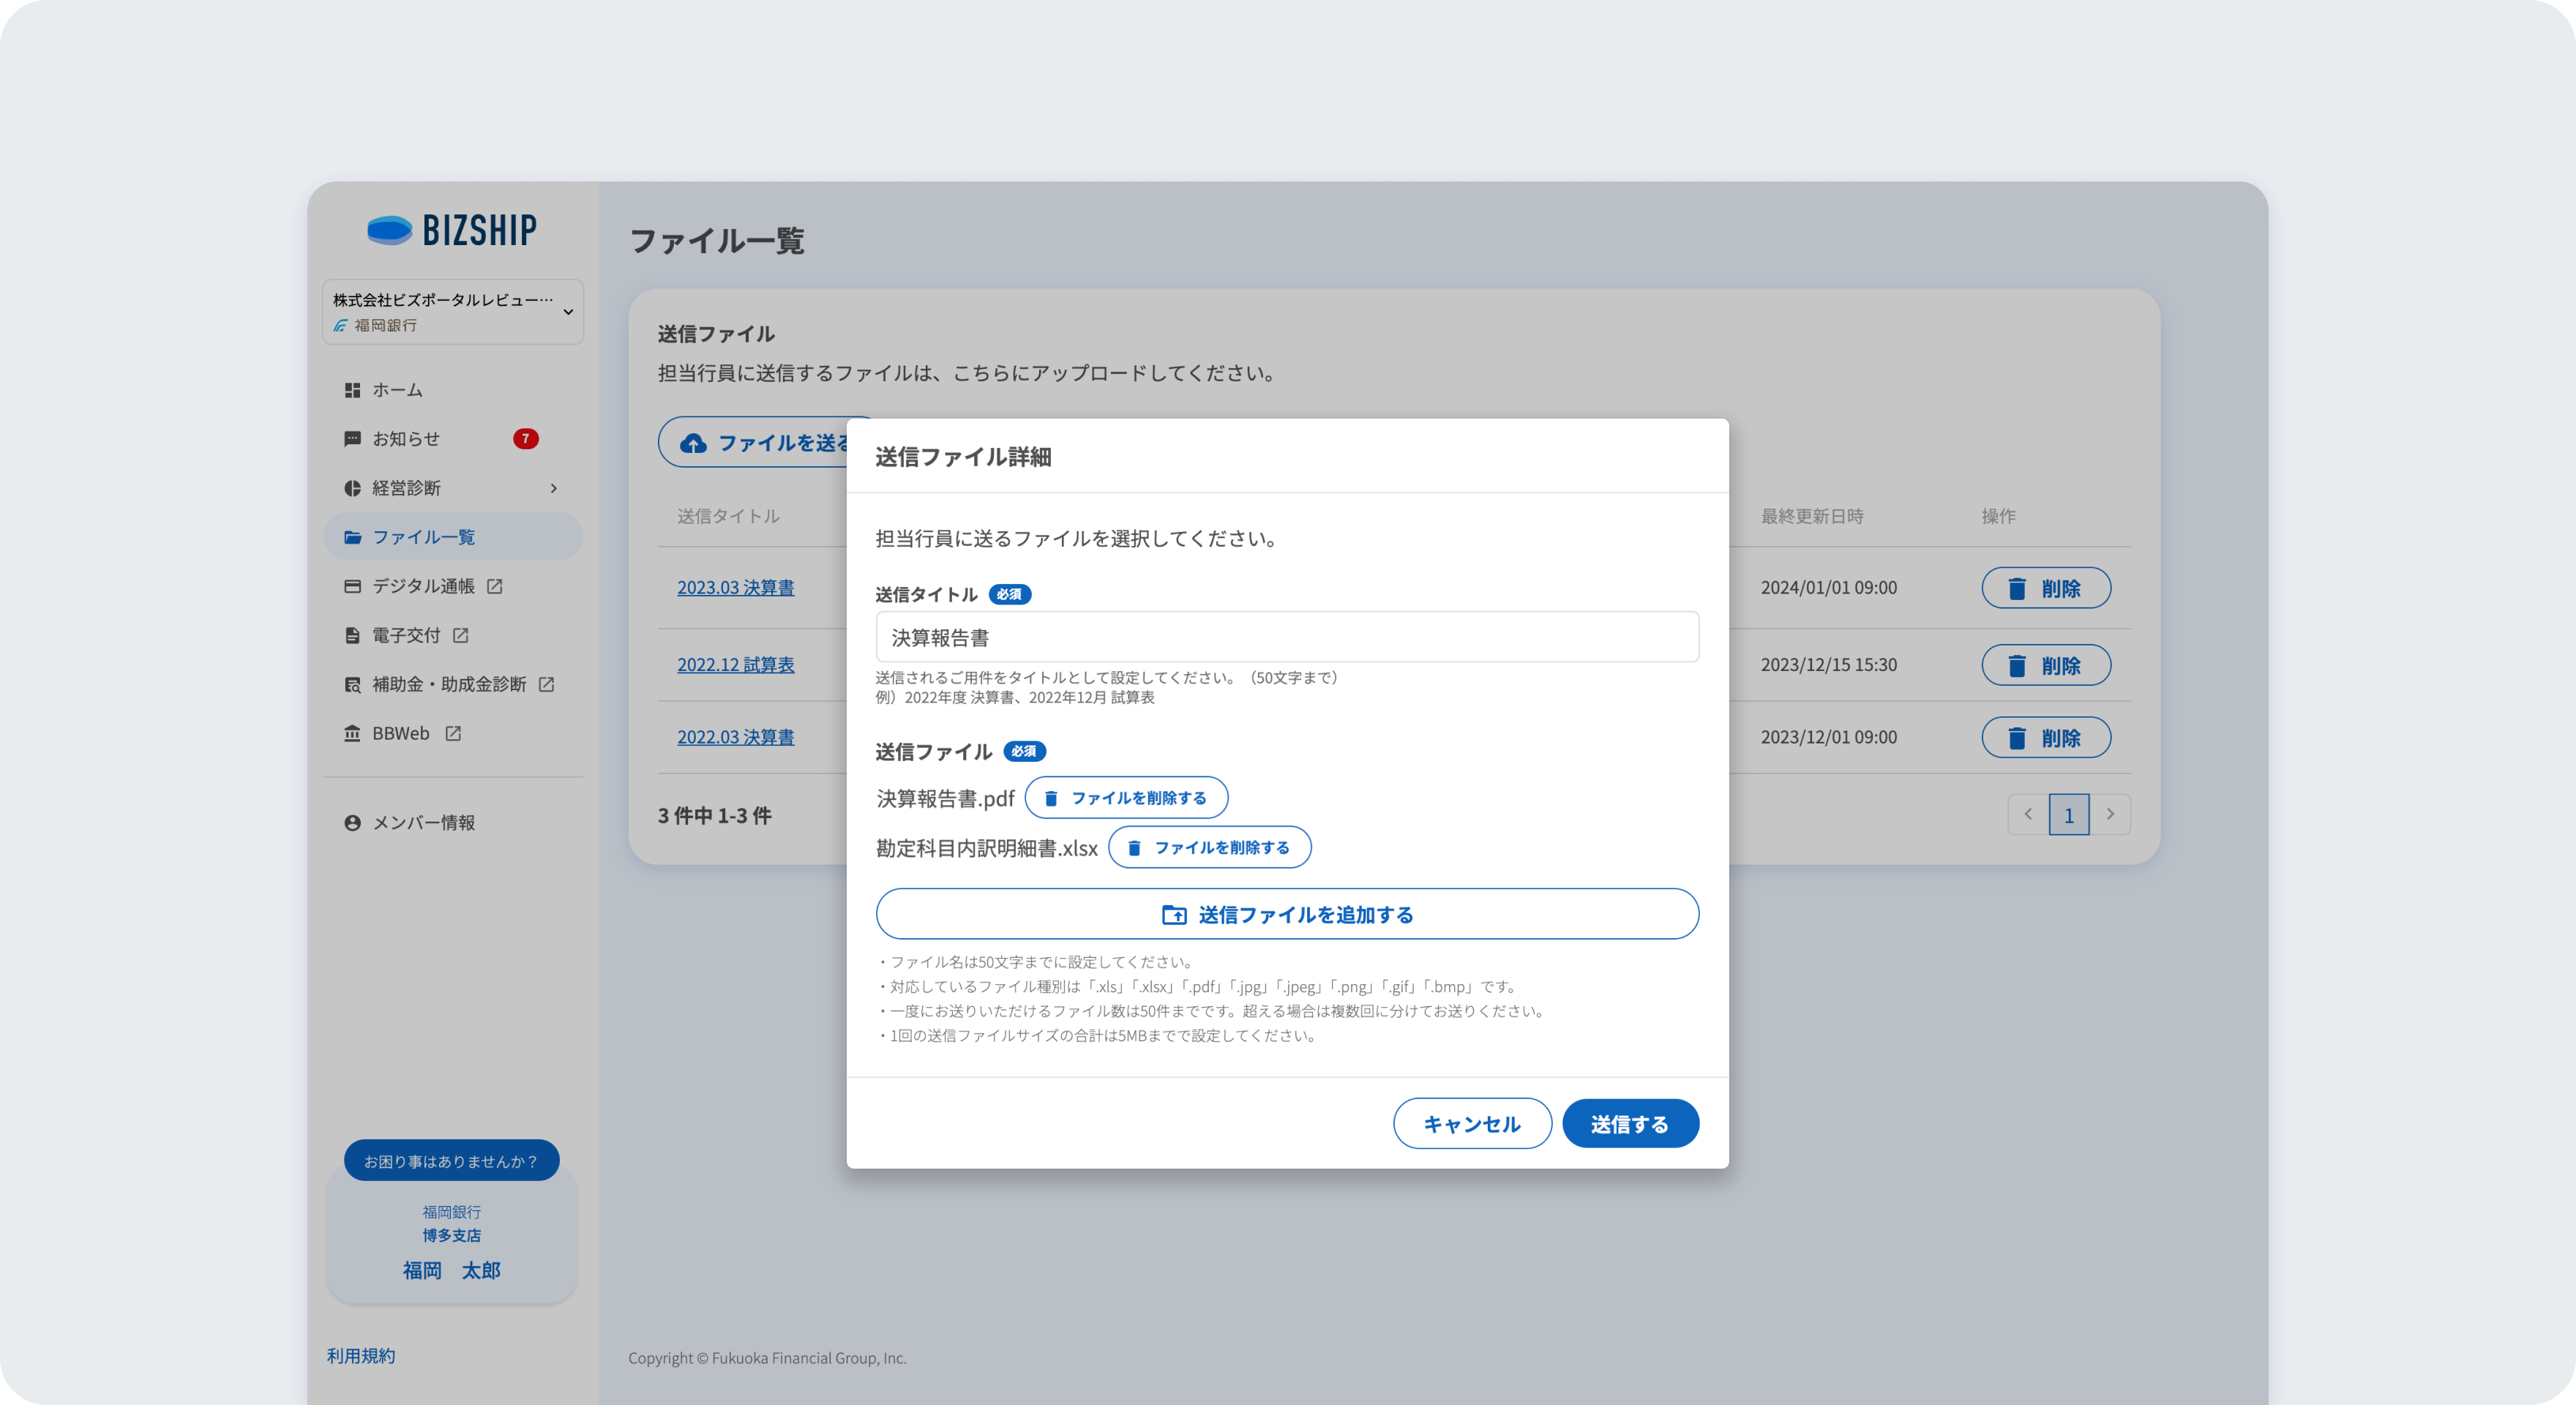2576x1405 pixels.
Task: Open 2022.12 試算表 link
Action: [x=736, y=665]
